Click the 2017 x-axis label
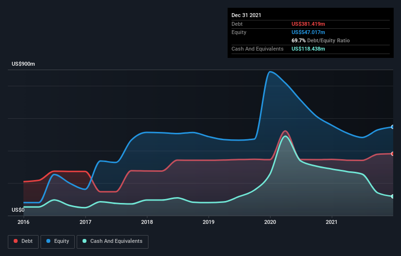401x256 pixels. click(85, 222)
